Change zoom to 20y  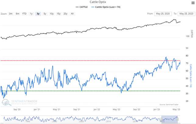click(x=65, y=14)
